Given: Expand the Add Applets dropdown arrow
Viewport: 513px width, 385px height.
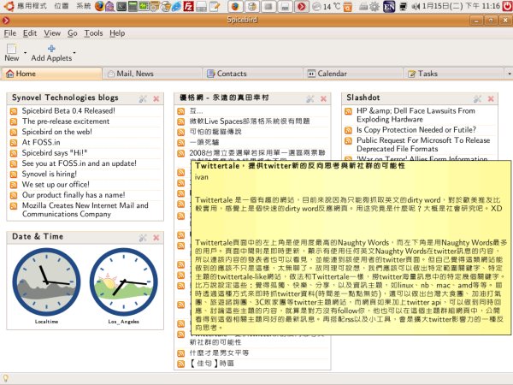Looking at the screenshot, I should tap(74, 52).
